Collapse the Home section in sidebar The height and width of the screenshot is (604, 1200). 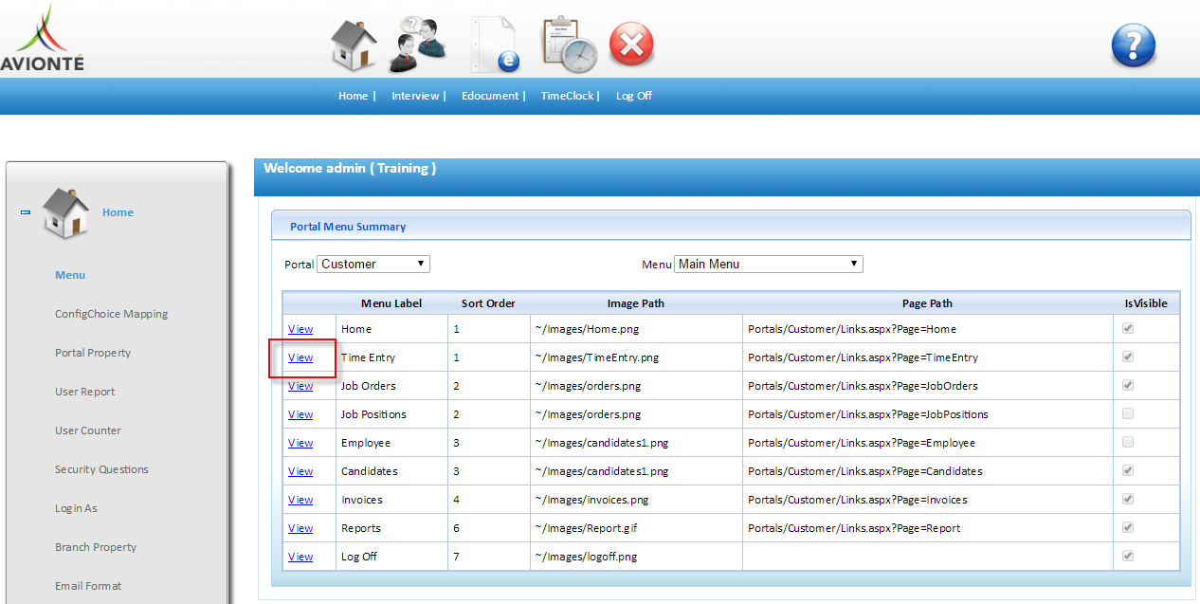pos(26,212)
